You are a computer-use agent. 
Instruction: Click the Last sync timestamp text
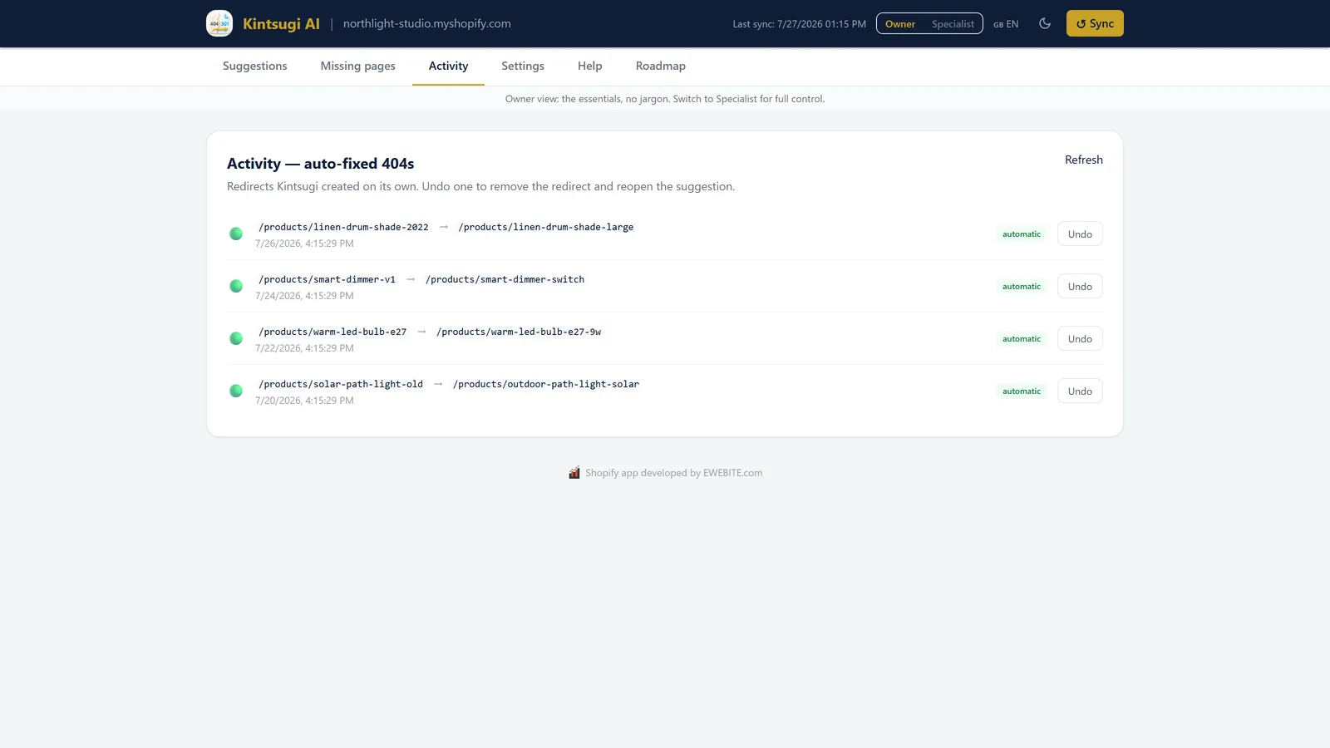click(x=799, y=24)
